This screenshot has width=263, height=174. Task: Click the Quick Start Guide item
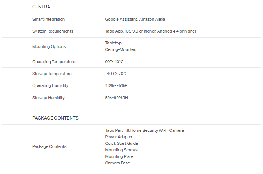click(x=122, y=143)
